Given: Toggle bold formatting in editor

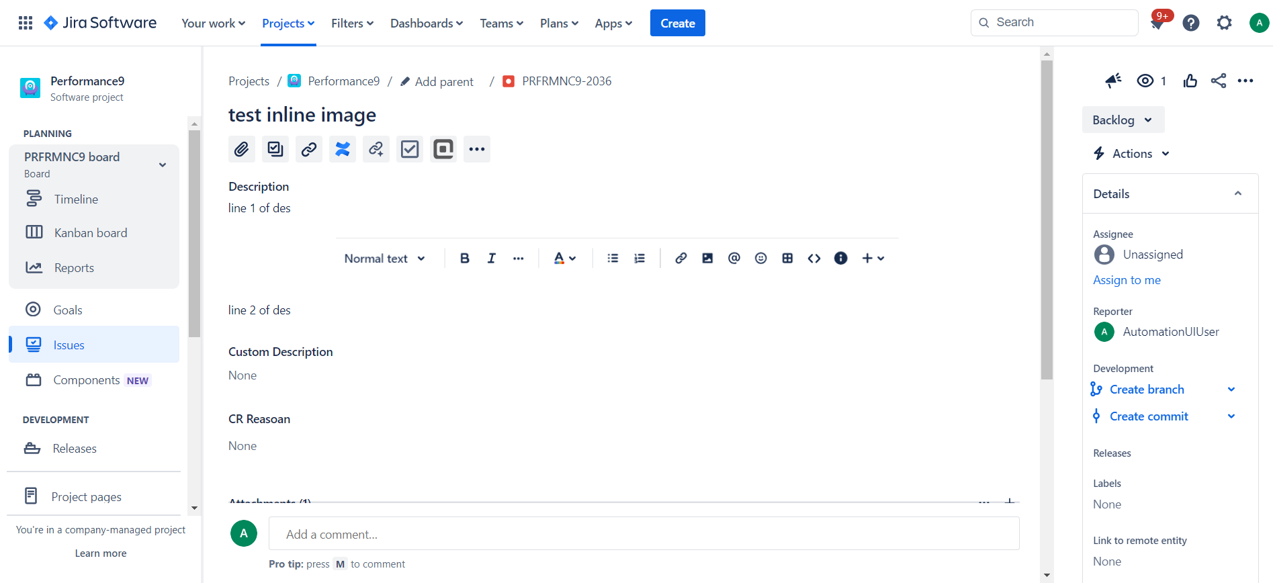Looking at the screenshot, I should tap(465, 259).
